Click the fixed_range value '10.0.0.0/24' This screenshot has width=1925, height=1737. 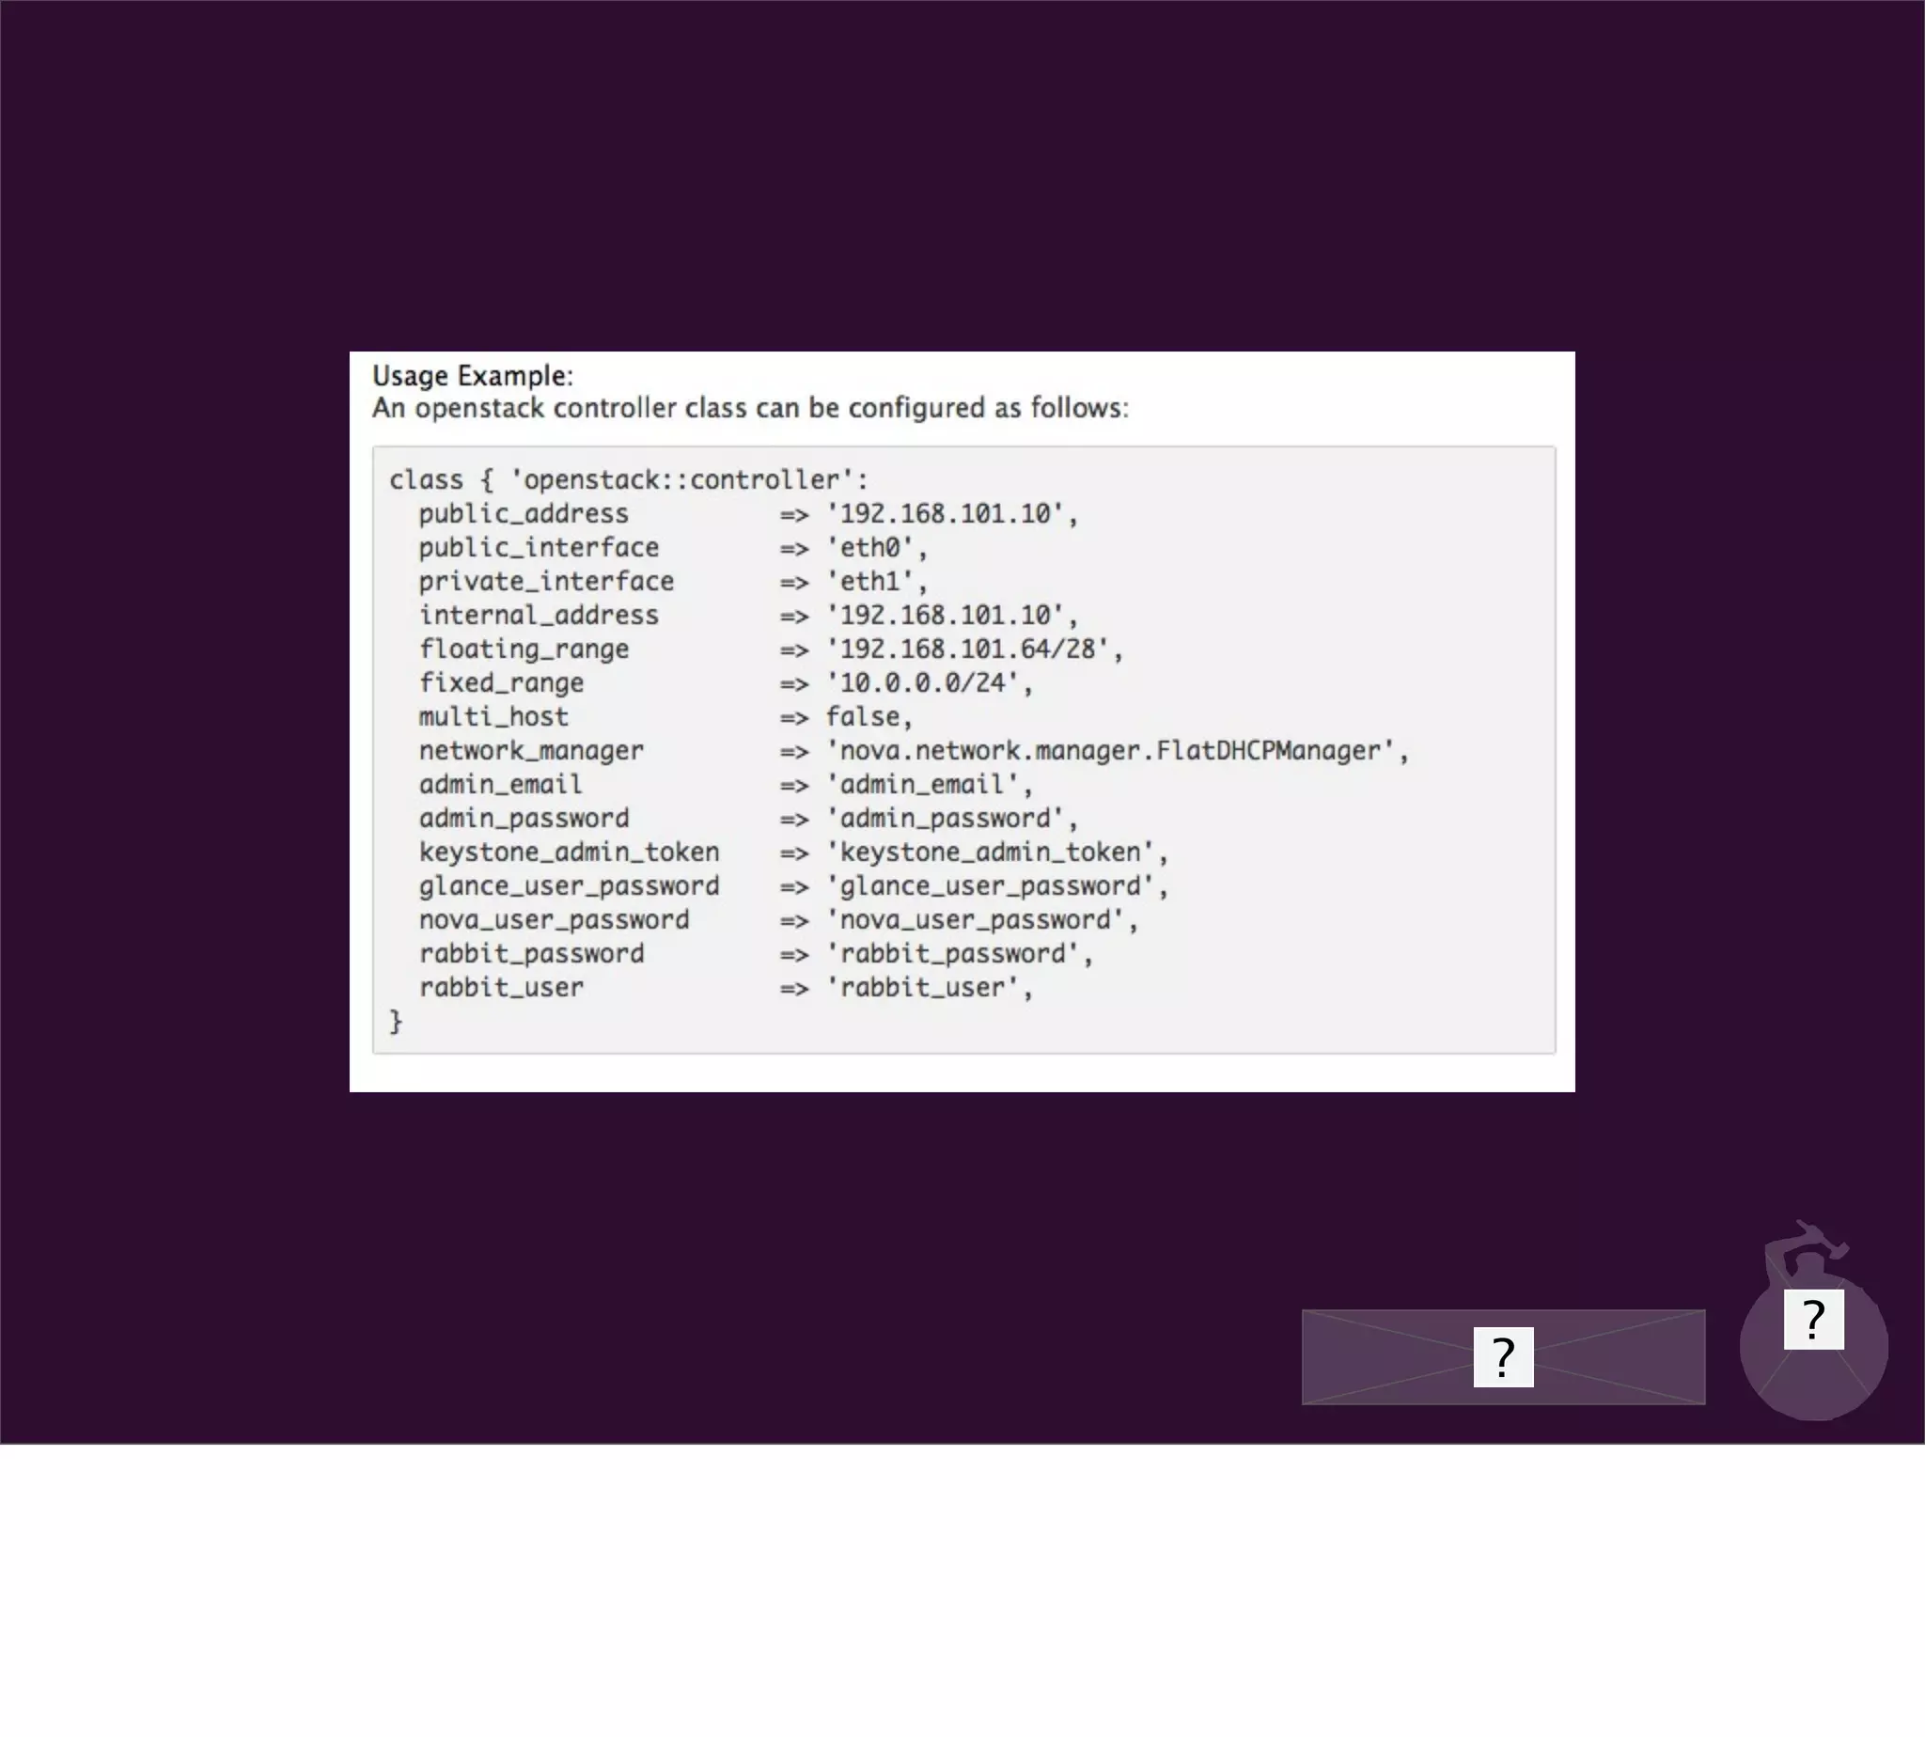[x=928, y=683]
